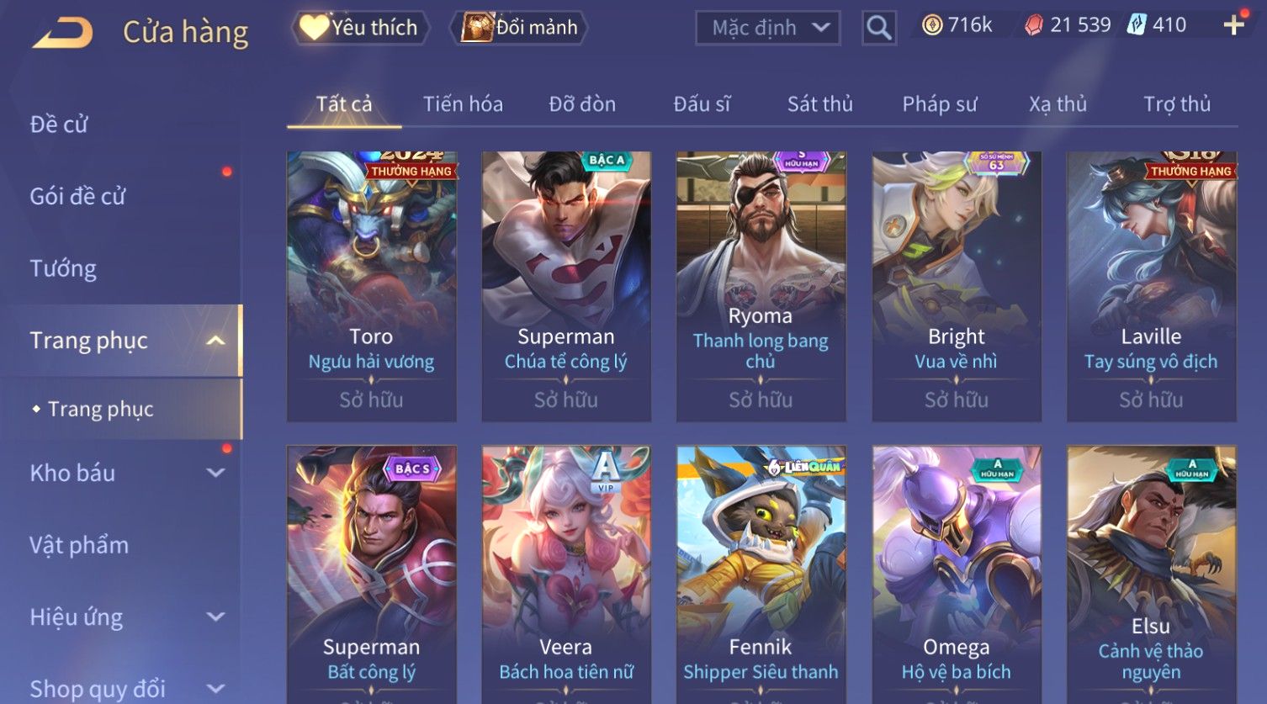Click the gold coin icon showing 716k
Image resolution: width=1267 pixels, height=704 pixels.
pyautogui.click(x=931, y=25)
